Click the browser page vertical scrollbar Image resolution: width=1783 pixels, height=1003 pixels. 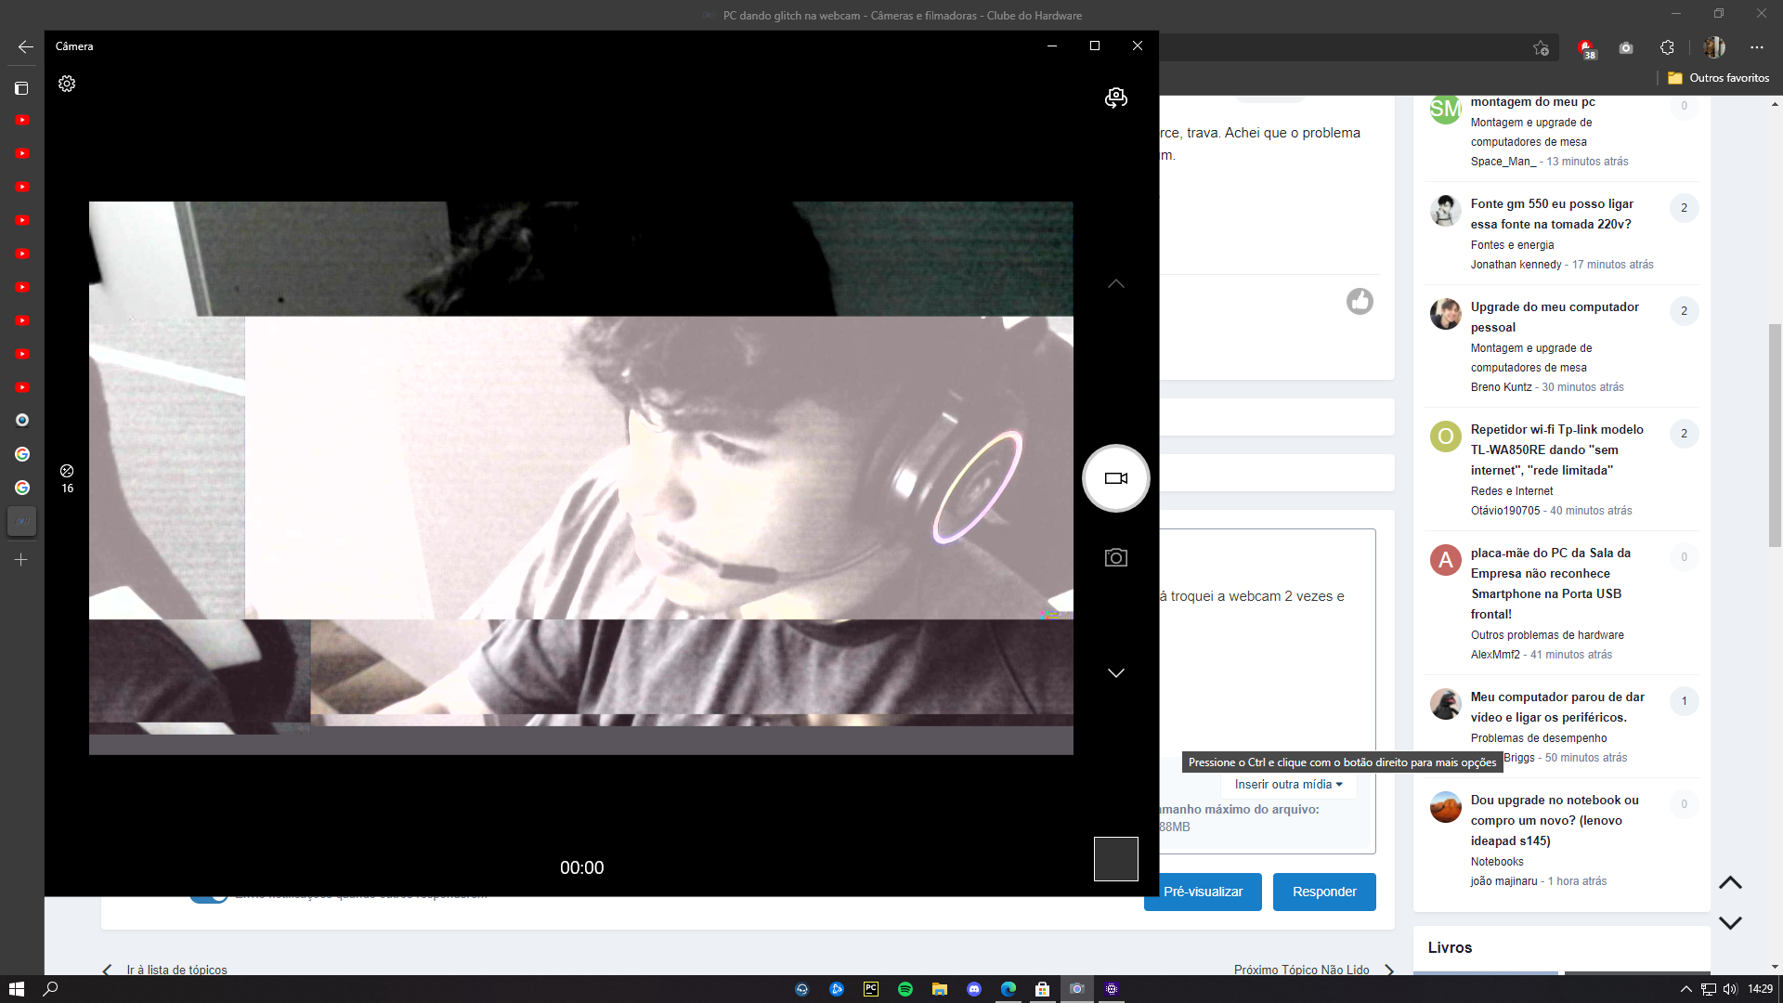[x=1775, y=436]
